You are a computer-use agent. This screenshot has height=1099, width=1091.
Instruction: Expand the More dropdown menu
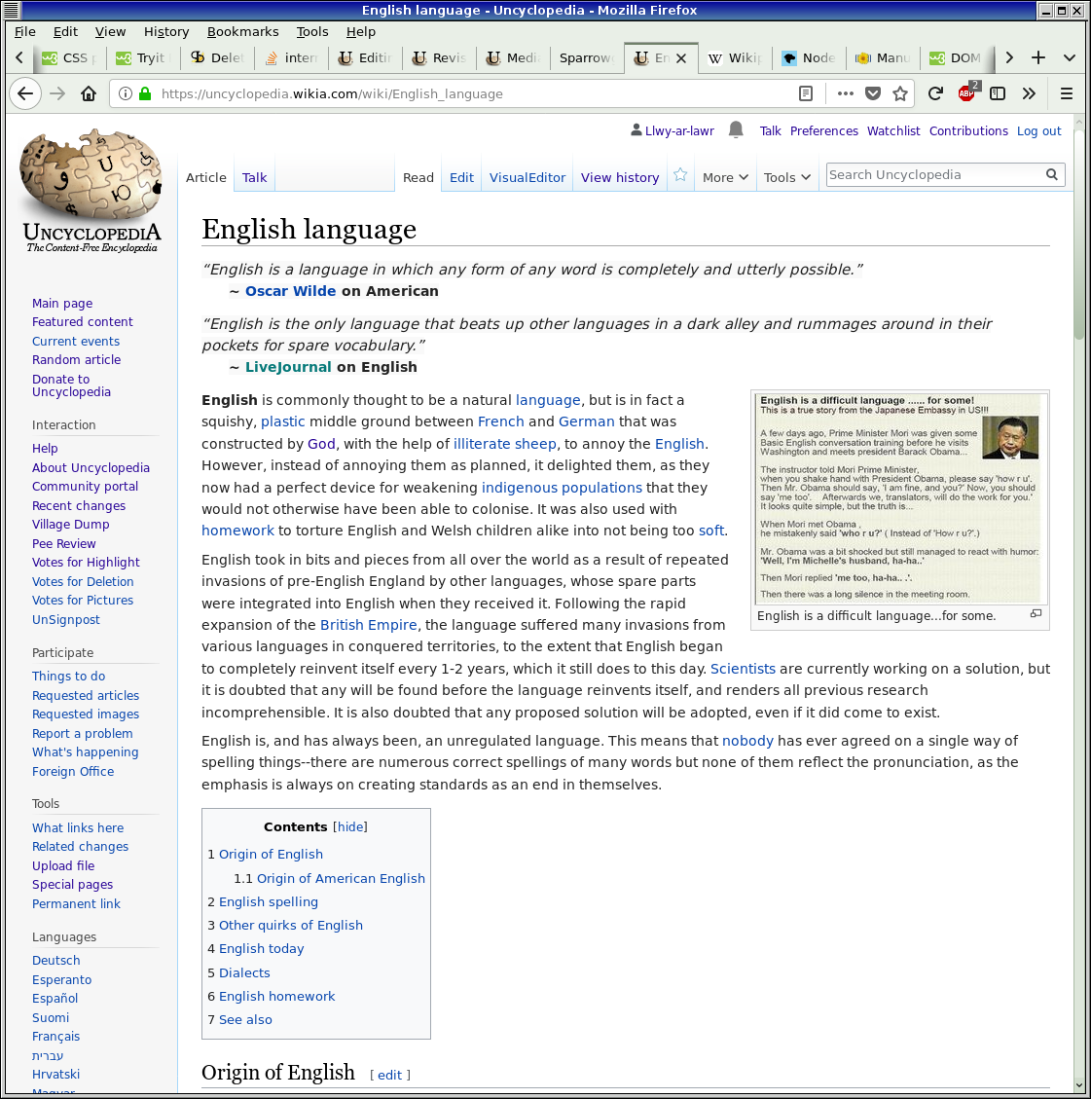pos(725,177)
